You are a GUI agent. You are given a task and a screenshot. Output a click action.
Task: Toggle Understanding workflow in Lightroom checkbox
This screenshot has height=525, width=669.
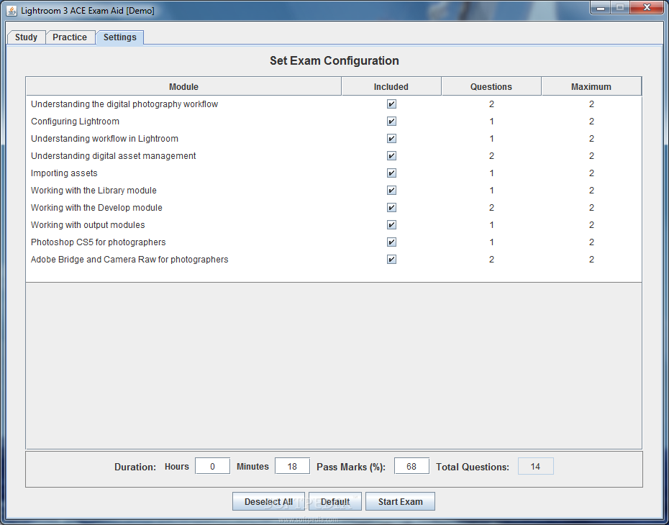pos(391,139)
